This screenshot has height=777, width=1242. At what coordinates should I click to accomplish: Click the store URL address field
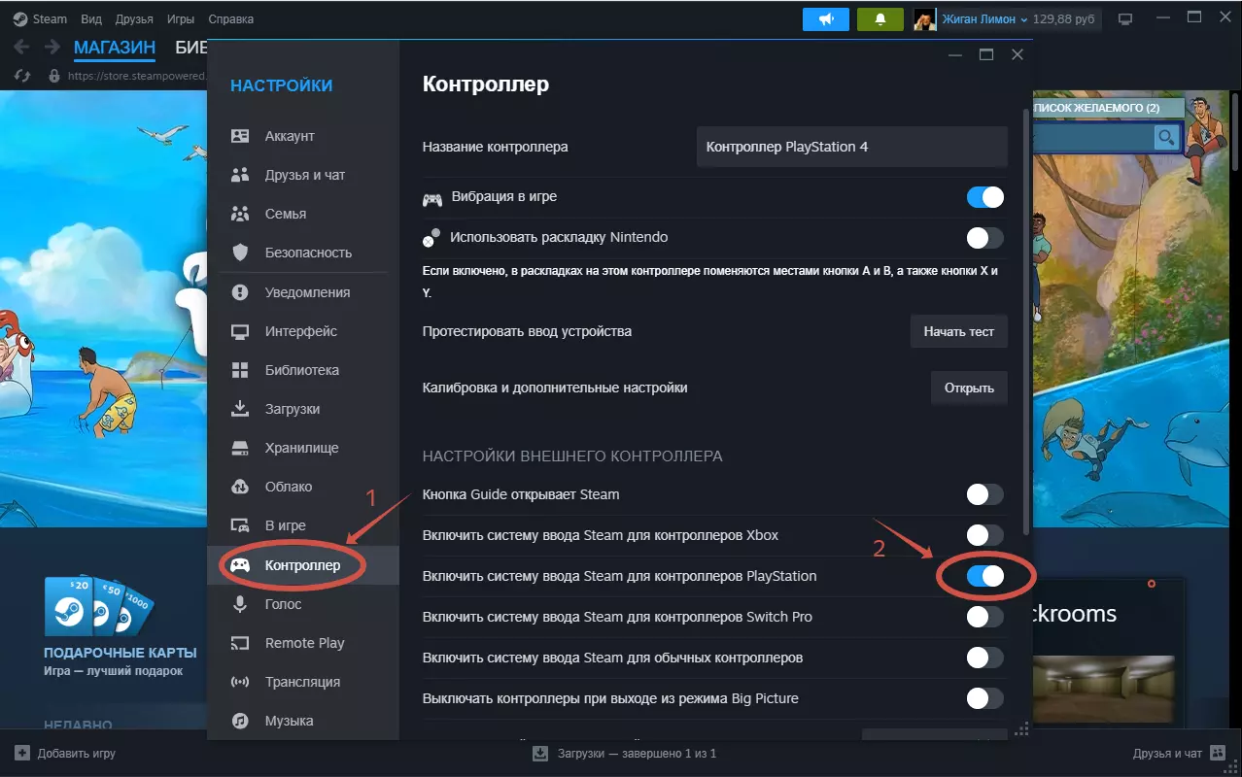click(x=136, y=76)
